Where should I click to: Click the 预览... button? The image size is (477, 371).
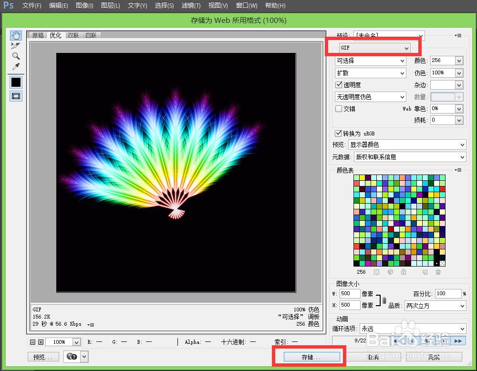point(43,357)
